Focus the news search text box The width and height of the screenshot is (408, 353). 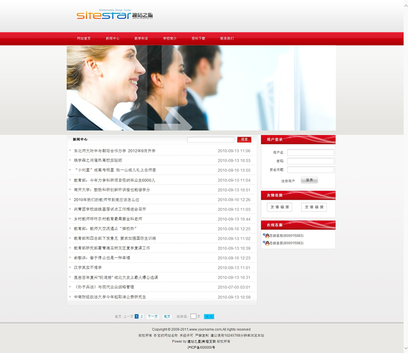pos(211,140)
